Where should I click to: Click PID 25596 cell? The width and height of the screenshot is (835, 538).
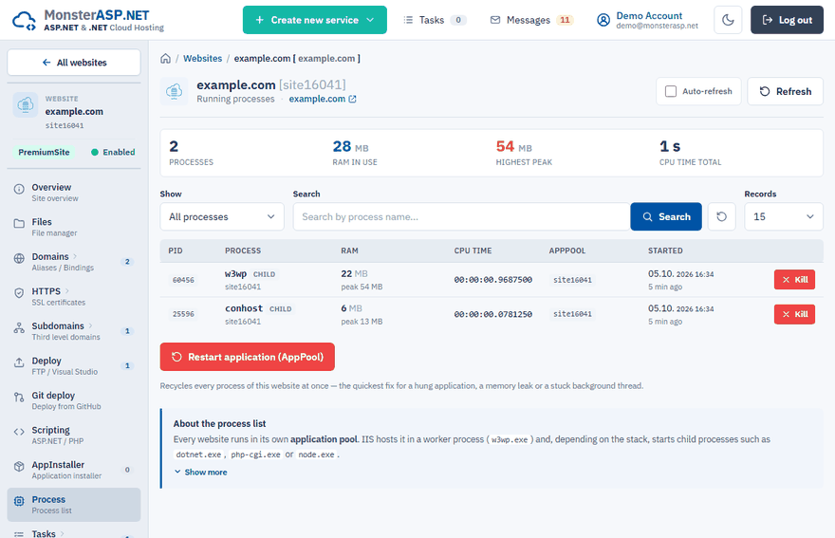183,314
